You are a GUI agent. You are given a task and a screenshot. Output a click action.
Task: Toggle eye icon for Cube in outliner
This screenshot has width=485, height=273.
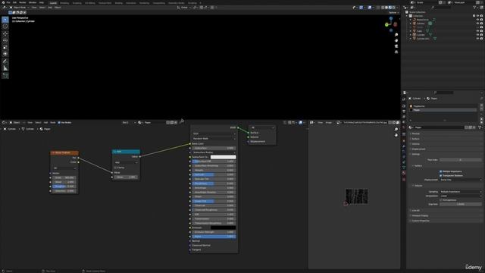(477, 31)
